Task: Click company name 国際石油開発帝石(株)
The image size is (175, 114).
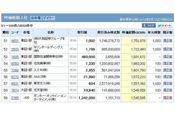Action: 48,57
